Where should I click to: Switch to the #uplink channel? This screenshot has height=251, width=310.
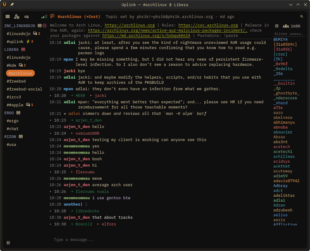click(x=15, y=41)
